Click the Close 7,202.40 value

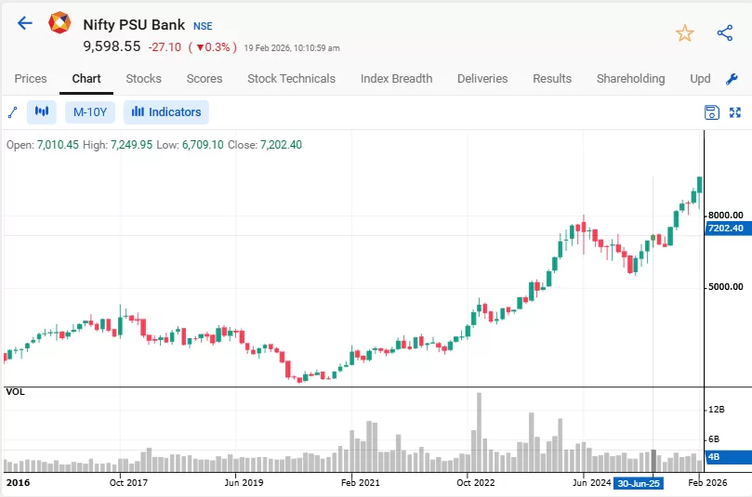pyautogui.click(x=281, y=145)
